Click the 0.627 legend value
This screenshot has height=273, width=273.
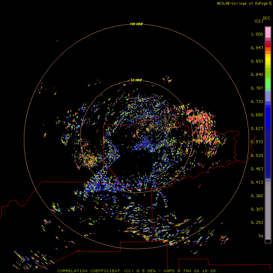pos(257,129)
